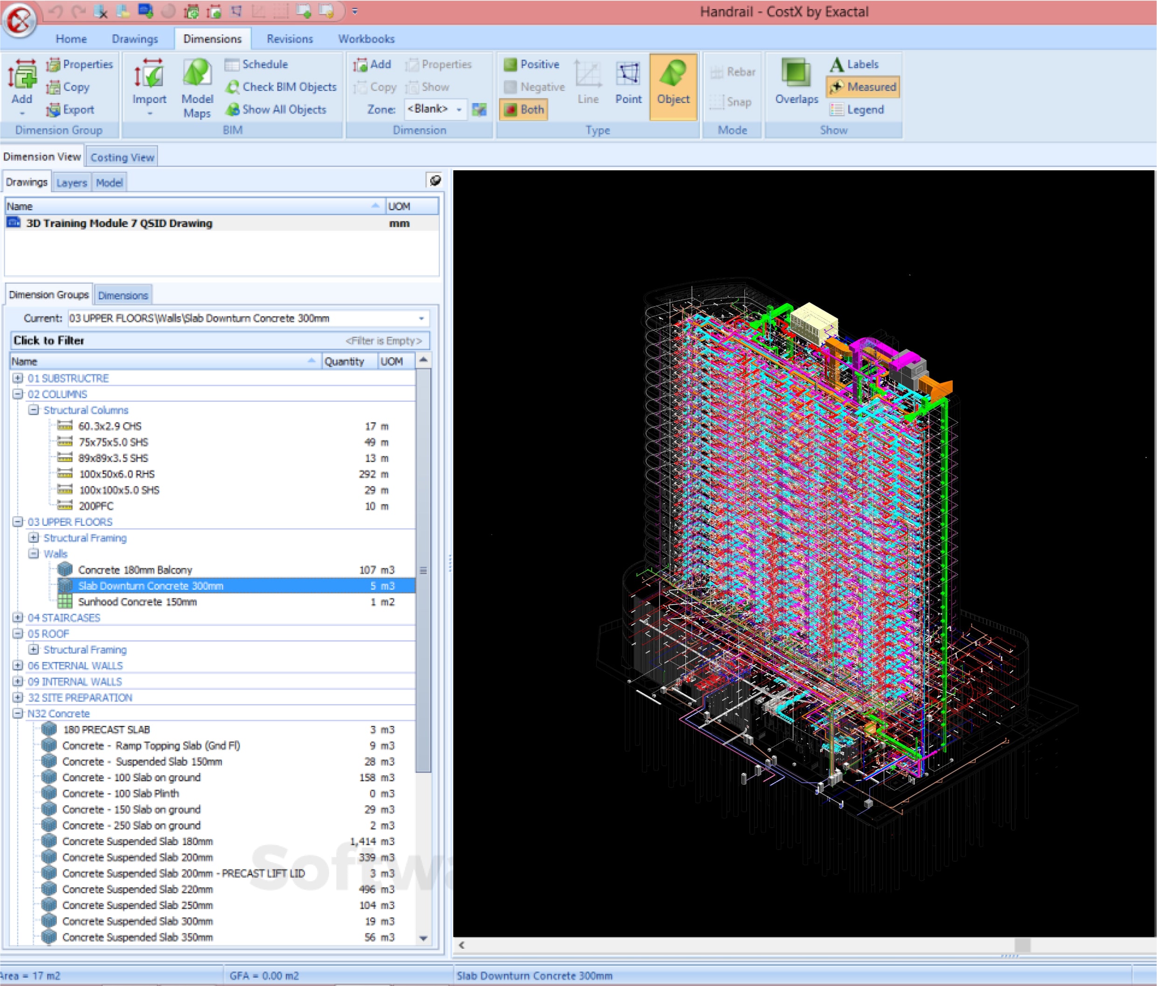Open the Drawings ribbon tab
1157x986 pixels.
click(x=135, y=39)
